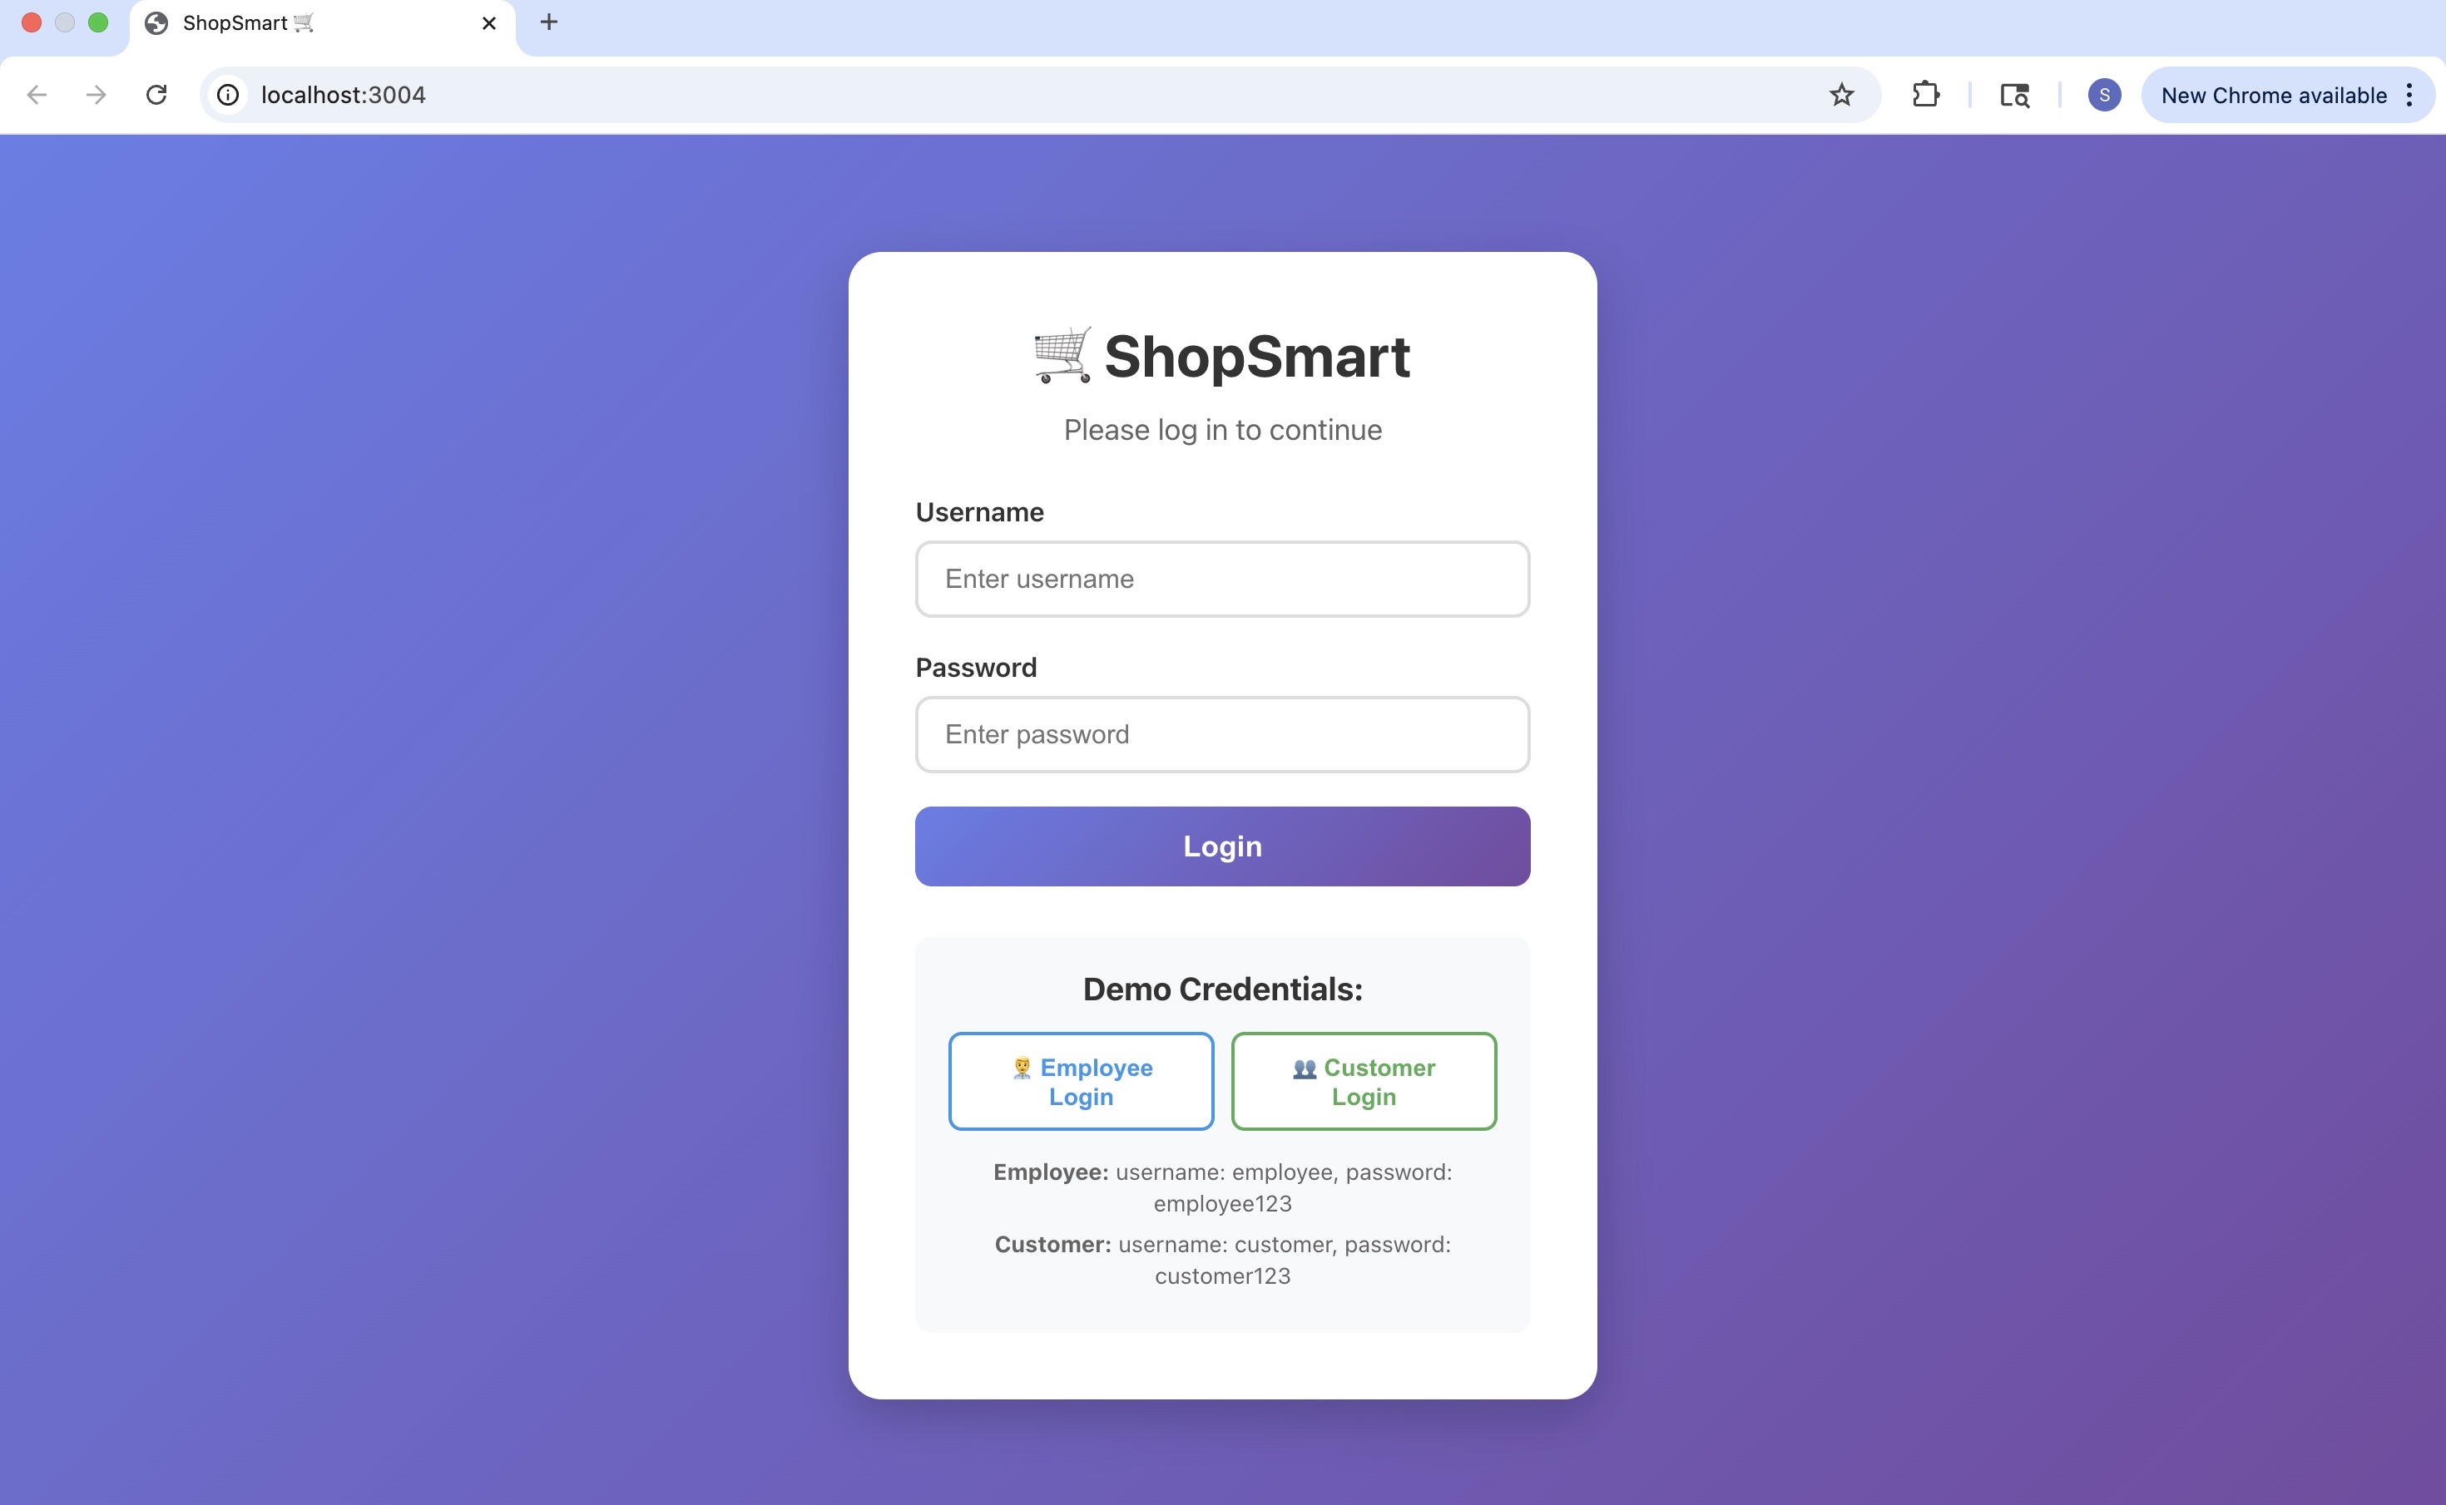The width and height of the screenshot is (2446, 1505).
Task: Choose the Customer Login demo button
Action: pos(1364,1082)
